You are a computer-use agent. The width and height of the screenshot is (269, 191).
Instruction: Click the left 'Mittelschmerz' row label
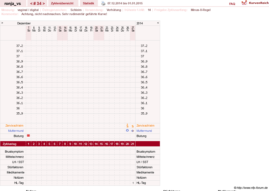[15, 157]
